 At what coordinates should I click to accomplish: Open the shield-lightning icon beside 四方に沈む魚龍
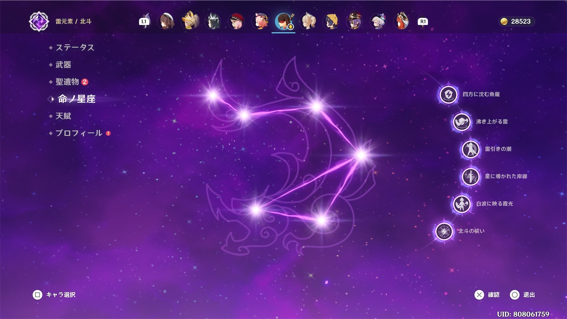448,94
